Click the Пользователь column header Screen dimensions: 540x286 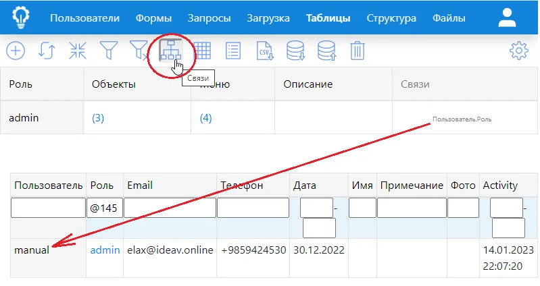point(48,185)
